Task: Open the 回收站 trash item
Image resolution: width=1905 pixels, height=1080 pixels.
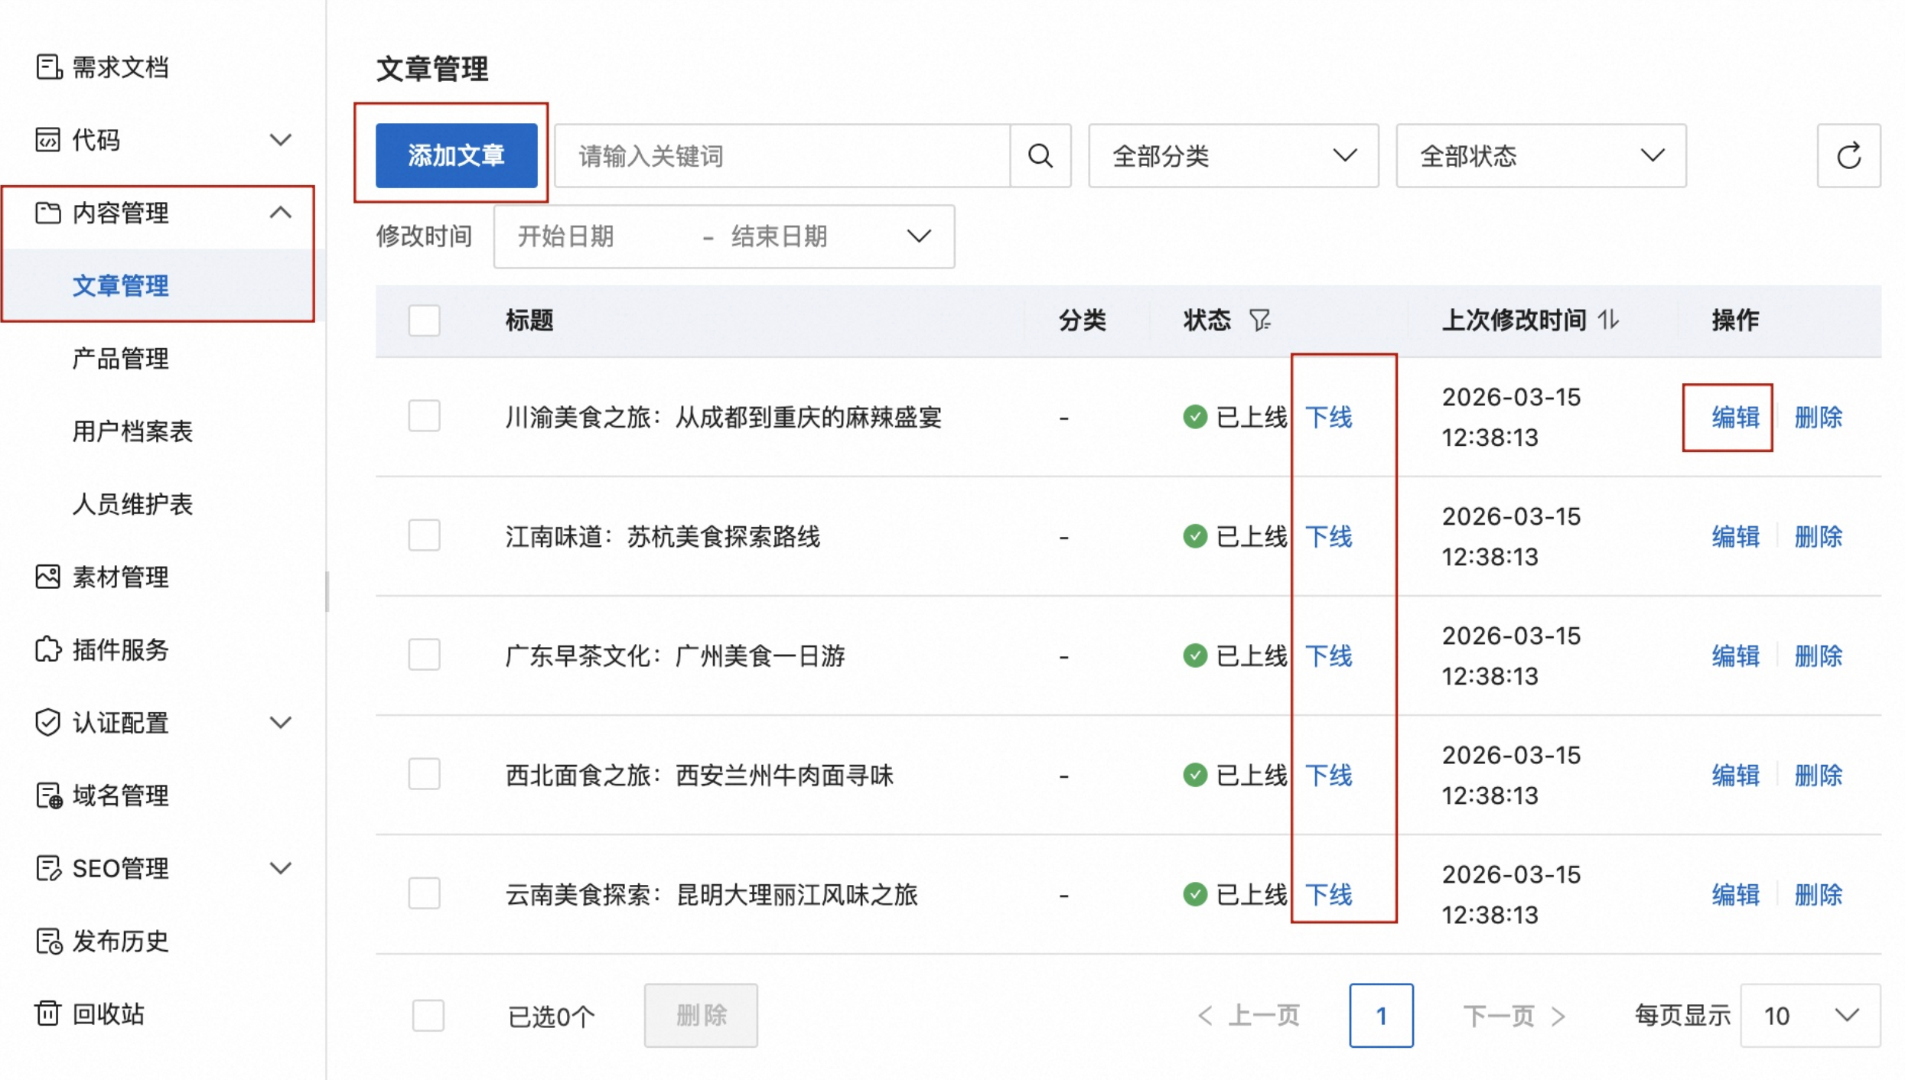Action: [x=107, y=1013]
